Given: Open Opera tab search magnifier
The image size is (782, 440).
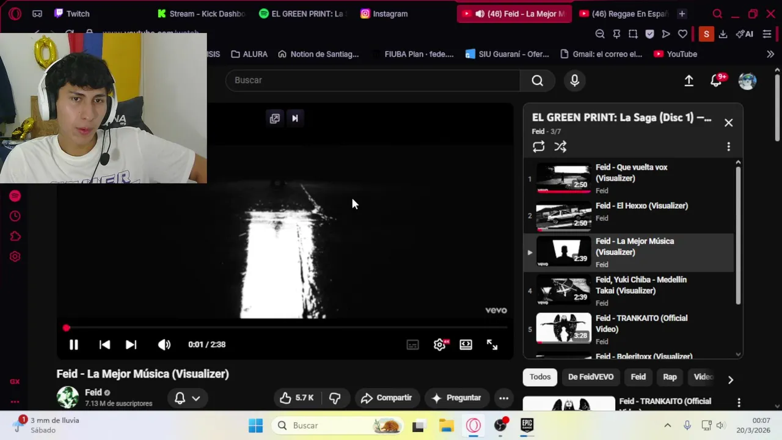Looking at the screenshot, I should click(x=717, y=13).
